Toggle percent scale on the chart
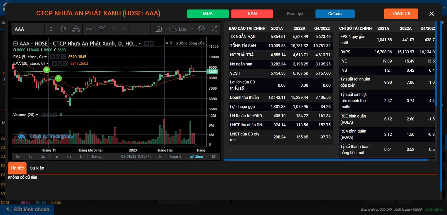447x215 pixels. [x=160, y=156]
